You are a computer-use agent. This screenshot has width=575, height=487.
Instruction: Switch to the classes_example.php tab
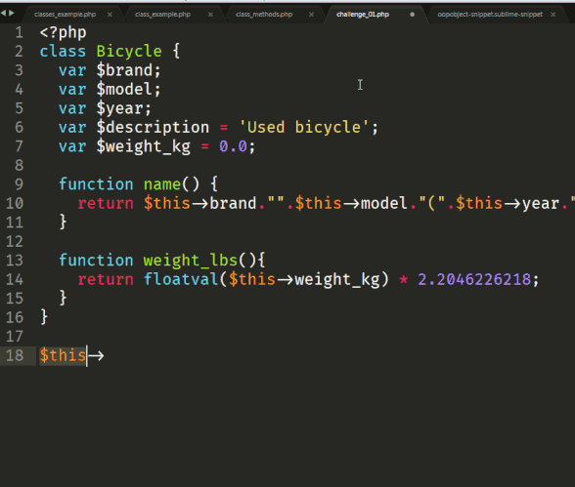[x=65, y=15]
